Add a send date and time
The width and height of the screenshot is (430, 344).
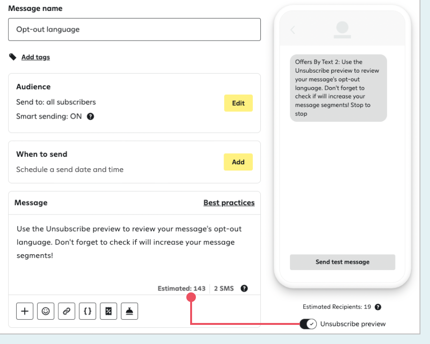point(238,162)
